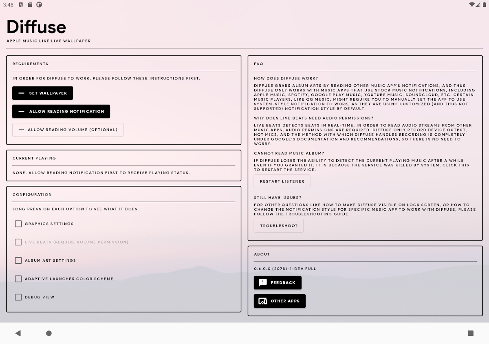Toggle the Album Art Settings checkbox

[x=18, y=260]
